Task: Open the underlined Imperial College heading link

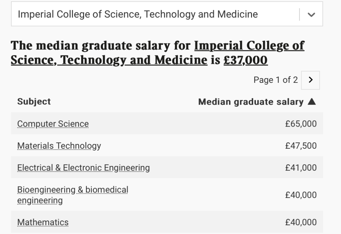Action: click(158, 53)
